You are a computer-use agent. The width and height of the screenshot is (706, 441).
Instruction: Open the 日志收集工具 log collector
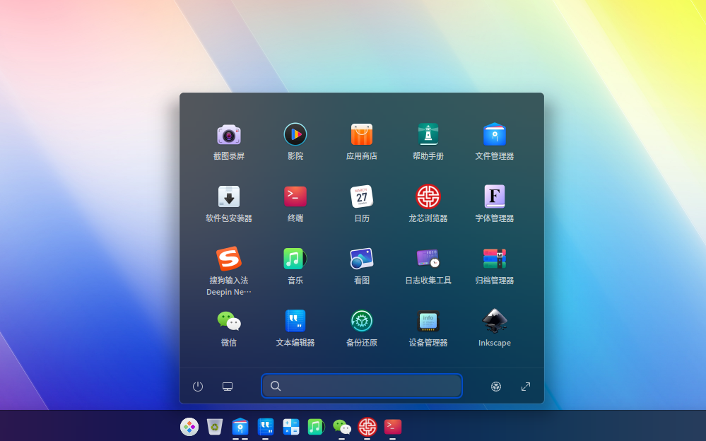(428, 259)
